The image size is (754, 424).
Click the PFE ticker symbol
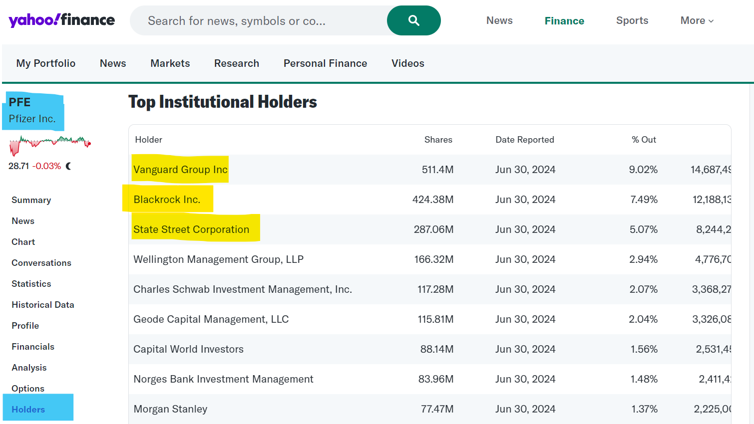(x=19, y=102)
